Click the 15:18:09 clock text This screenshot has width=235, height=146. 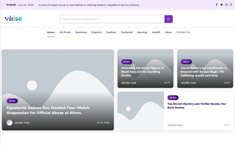coord(11,5)
